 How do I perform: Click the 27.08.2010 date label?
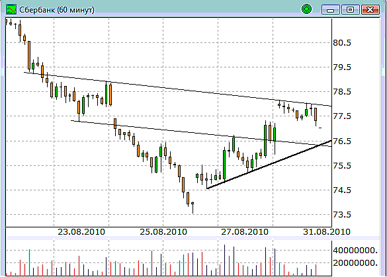[x=245, y=232]
